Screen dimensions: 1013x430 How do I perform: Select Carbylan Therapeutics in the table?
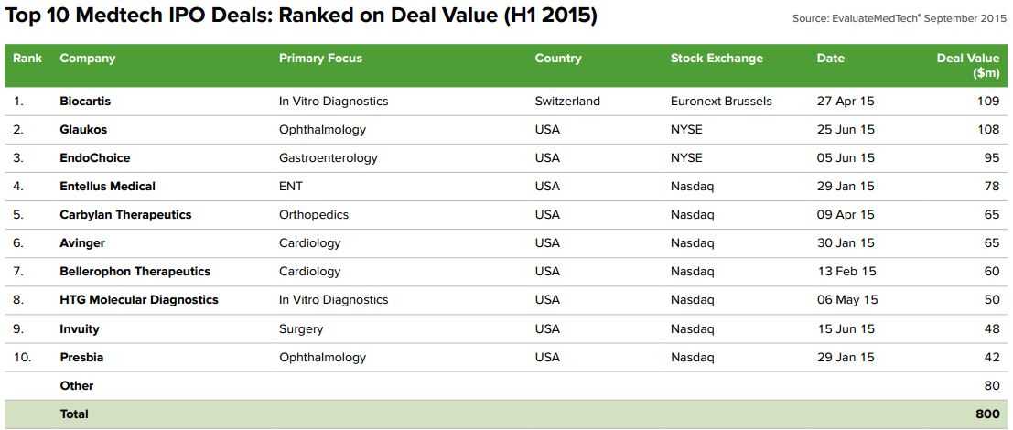click(x=125, y=215)
